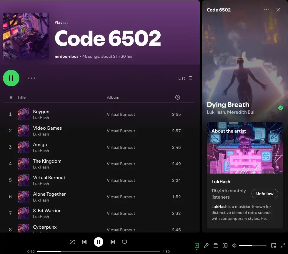
Task: Sort tracks by the Album column header
Action: pos(113,97)
